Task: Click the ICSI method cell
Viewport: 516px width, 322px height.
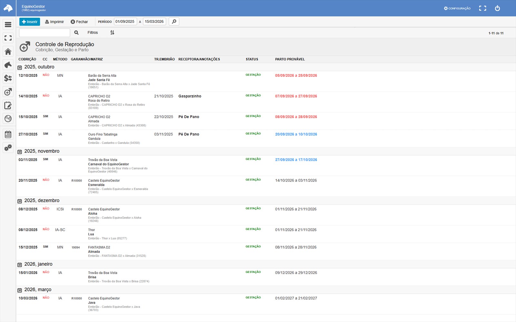Action: click(60, 209)
